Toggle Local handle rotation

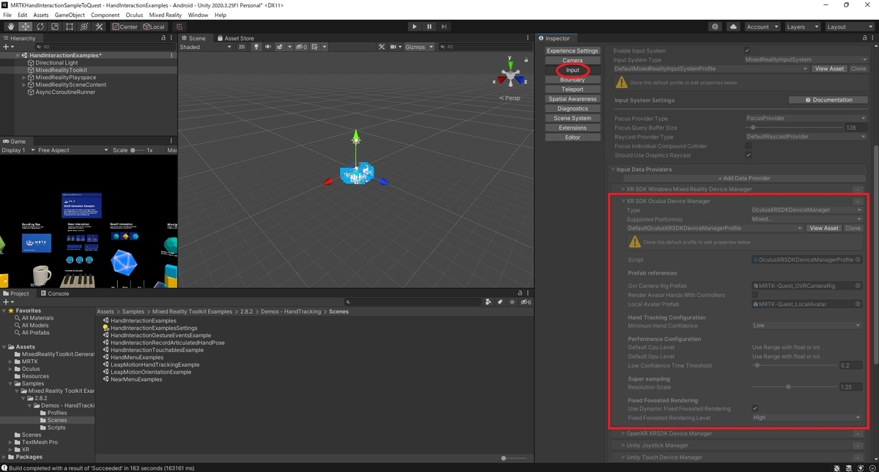[154, 26]
